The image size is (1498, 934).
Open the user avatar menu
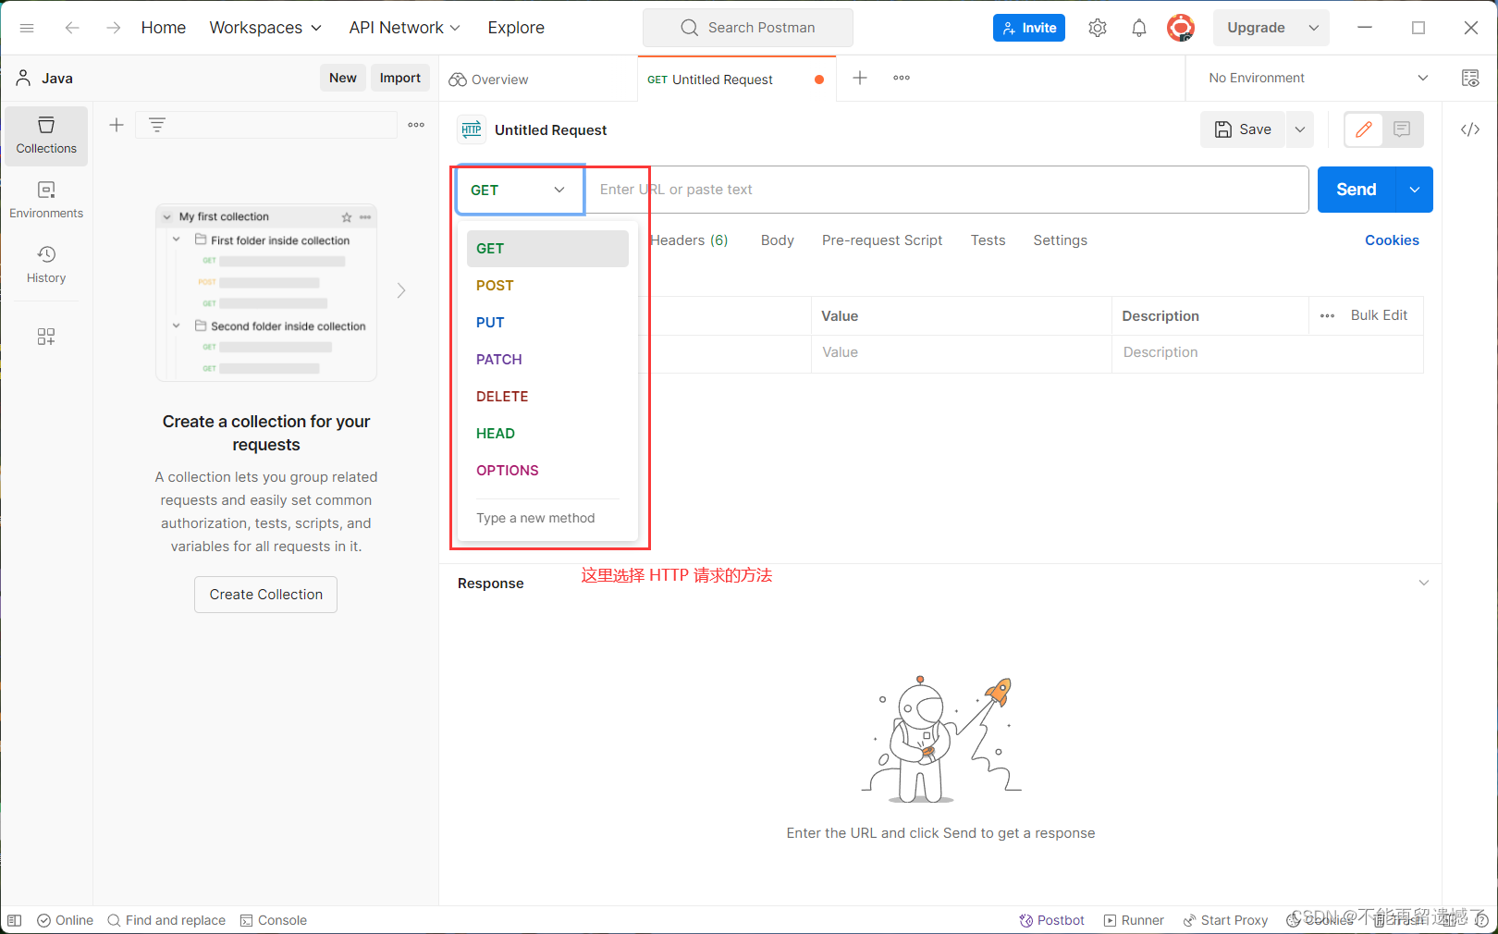tap(1181, 28)
